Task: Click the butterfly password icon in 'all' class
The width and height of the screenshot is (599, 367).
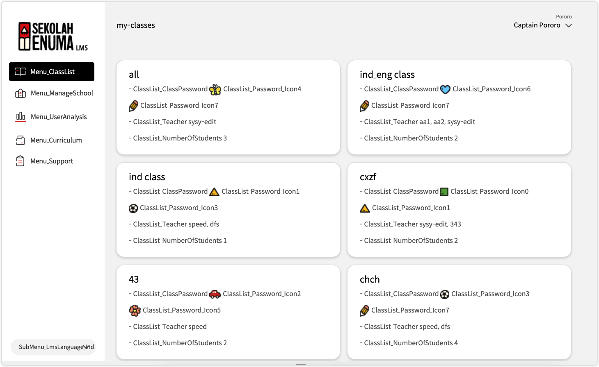Action: point(215,89)
